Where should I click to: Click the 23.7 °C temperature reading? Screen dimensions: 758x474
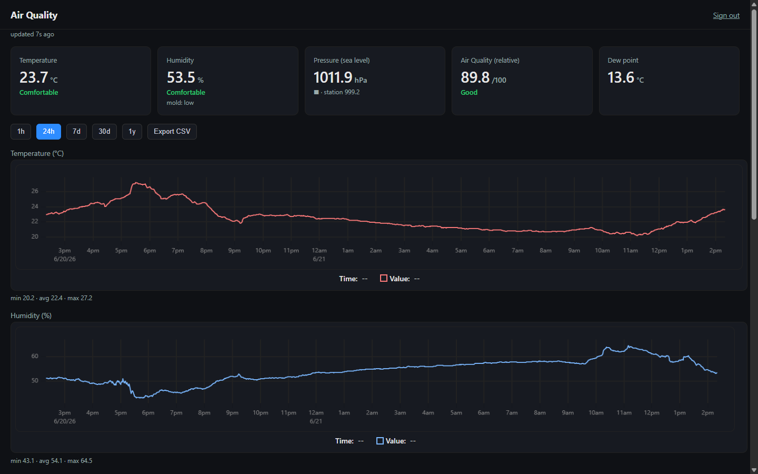pyautogui.click(x=38, y=77)
